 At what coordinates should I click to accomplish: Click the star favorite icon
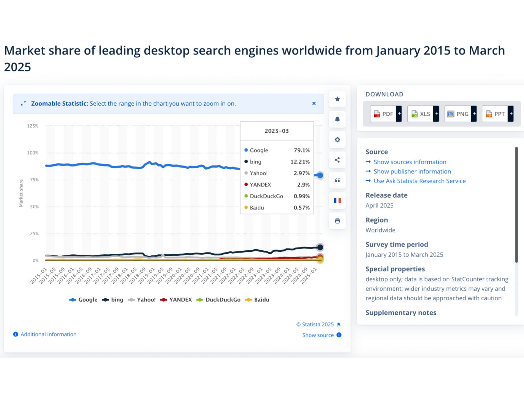click(337, 99)
